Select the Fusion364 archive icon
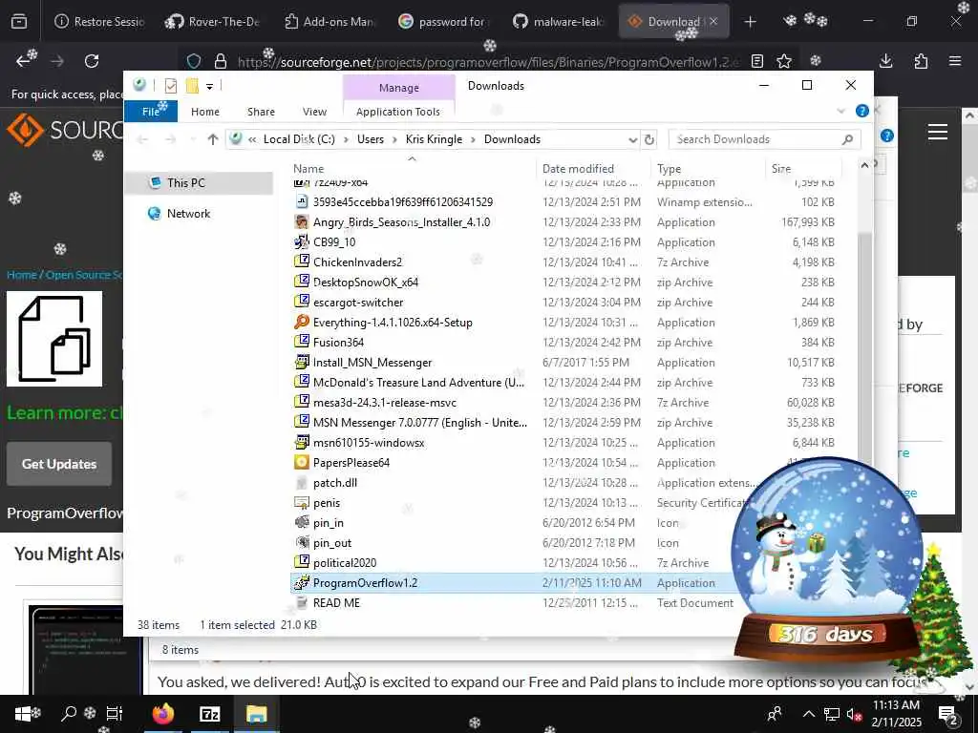Screen dimensions: 978x733 pos(301,343)
